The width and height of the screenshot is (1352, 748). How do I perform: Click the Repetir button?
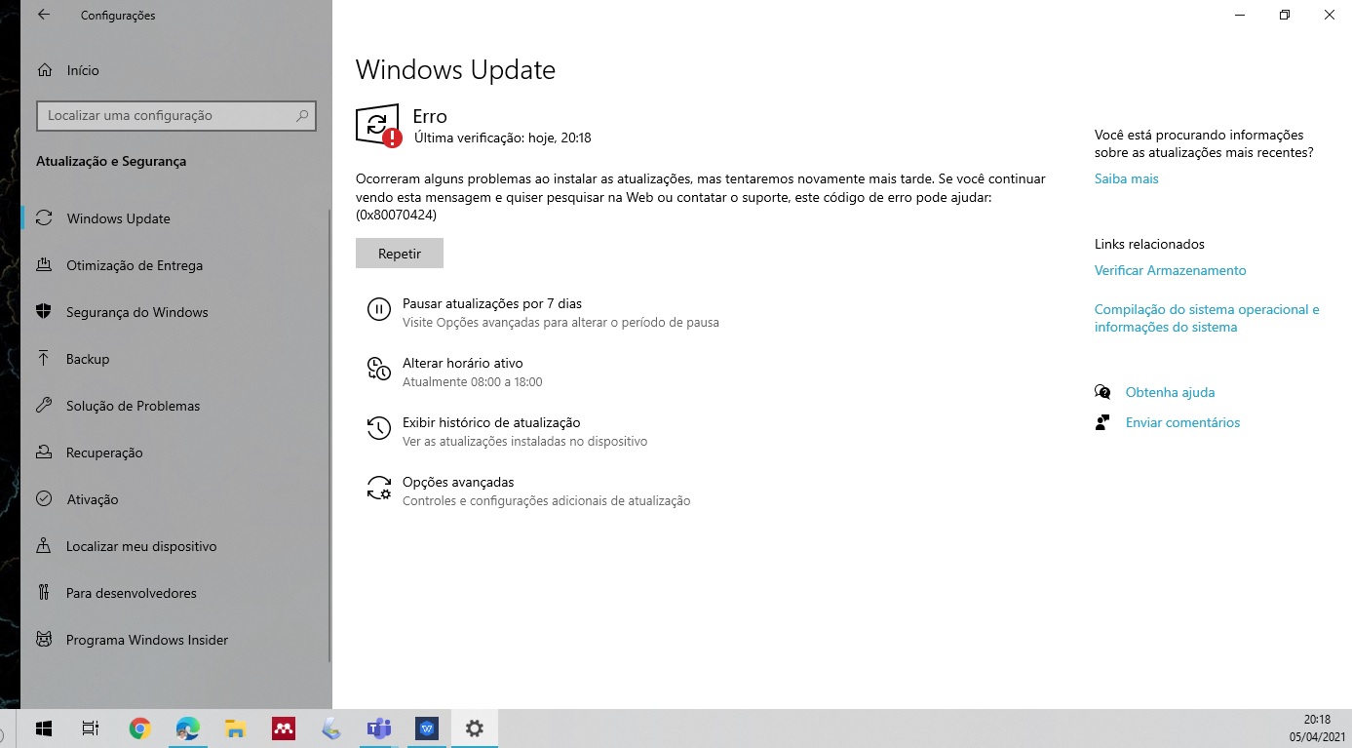(x=400, y=254)
